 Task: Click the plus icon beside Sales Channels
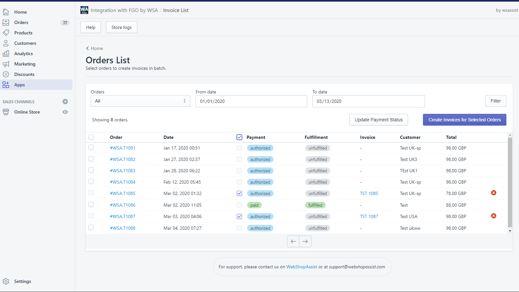coord(65,102)
